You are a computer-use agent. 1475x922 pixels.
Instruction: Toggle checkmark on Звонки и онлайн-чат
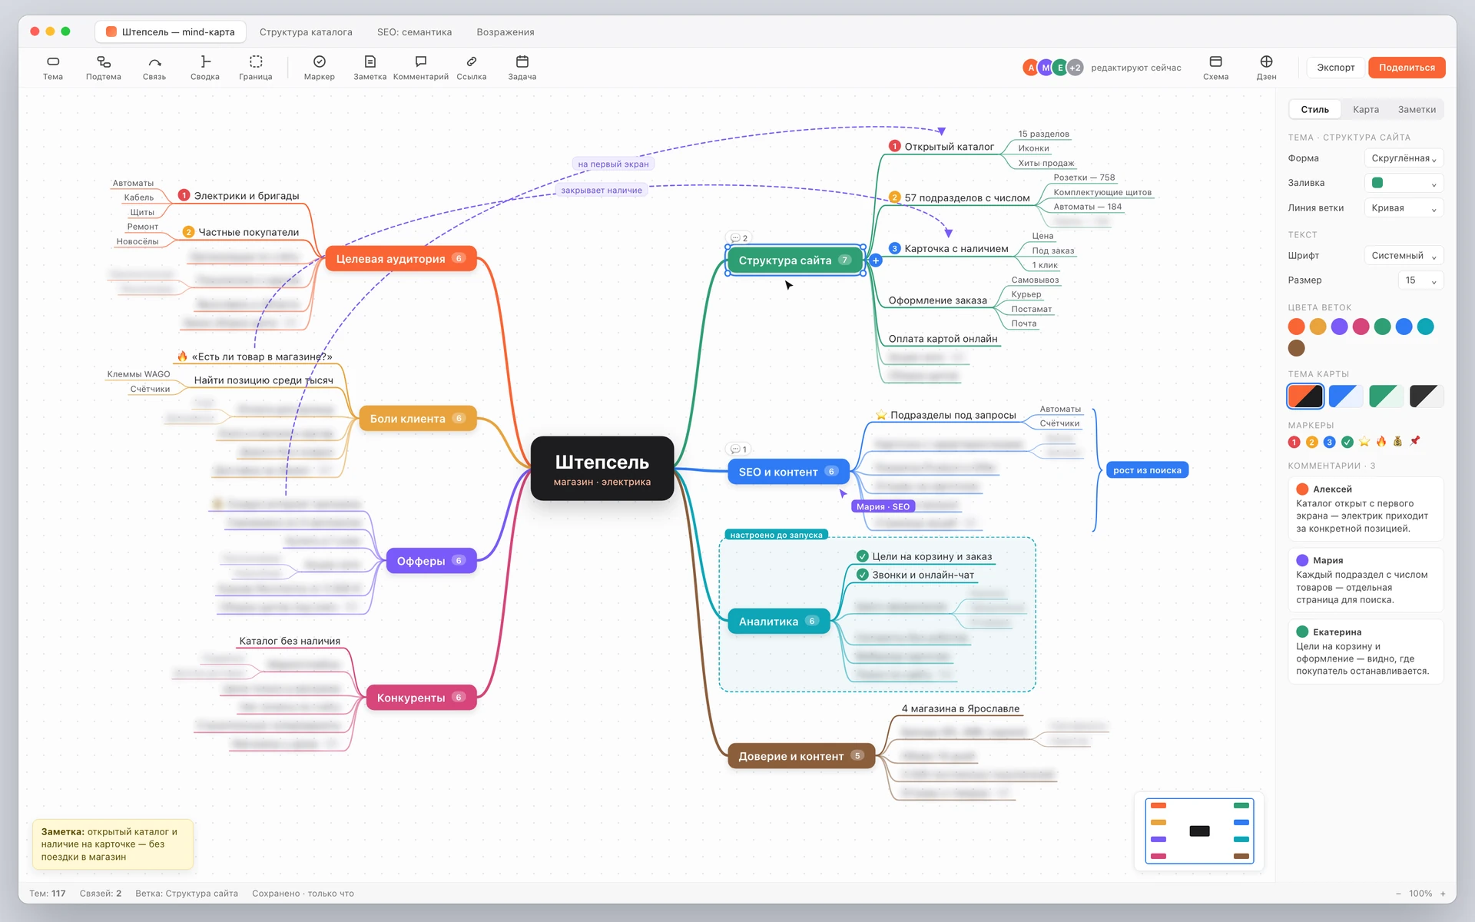(863, 575)
